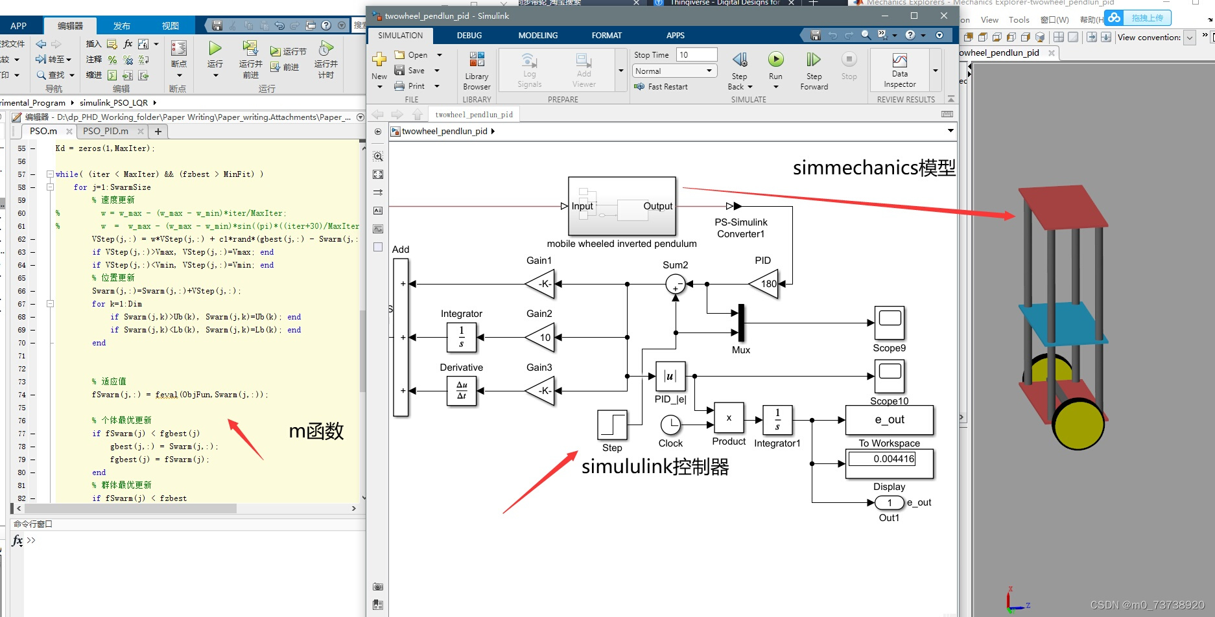Click the Open button in FILE section
1215x617 pixels.
(x=411, y=55)
